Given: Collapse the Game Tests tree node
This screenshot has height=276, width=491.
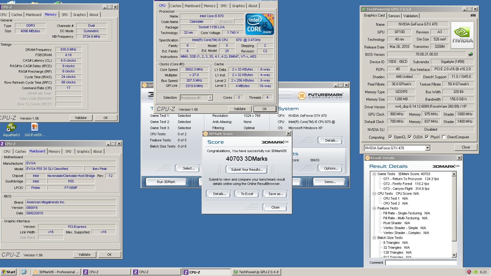Looking at the screenshot, I should point(374,174).
